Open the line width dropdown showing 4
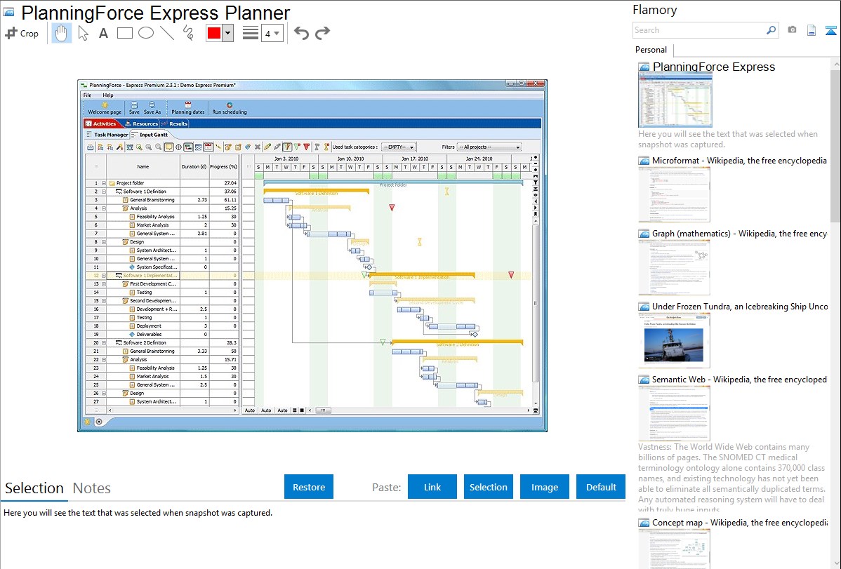Viewport: 841px width, 569px height. [272, 34]
